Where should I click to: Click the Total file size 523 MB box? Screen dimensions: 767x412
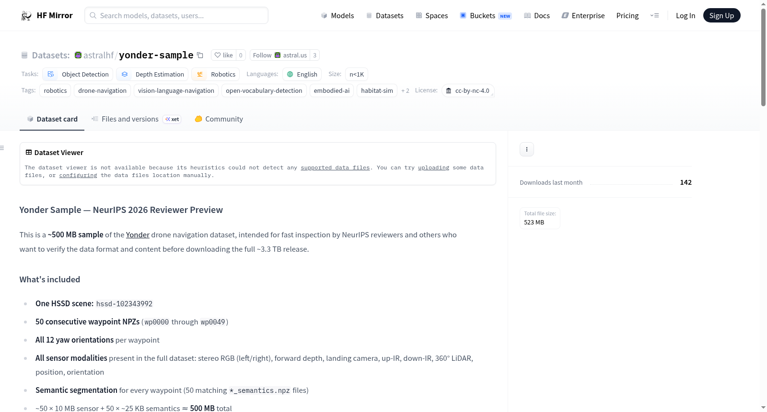(x=540, y=218)
